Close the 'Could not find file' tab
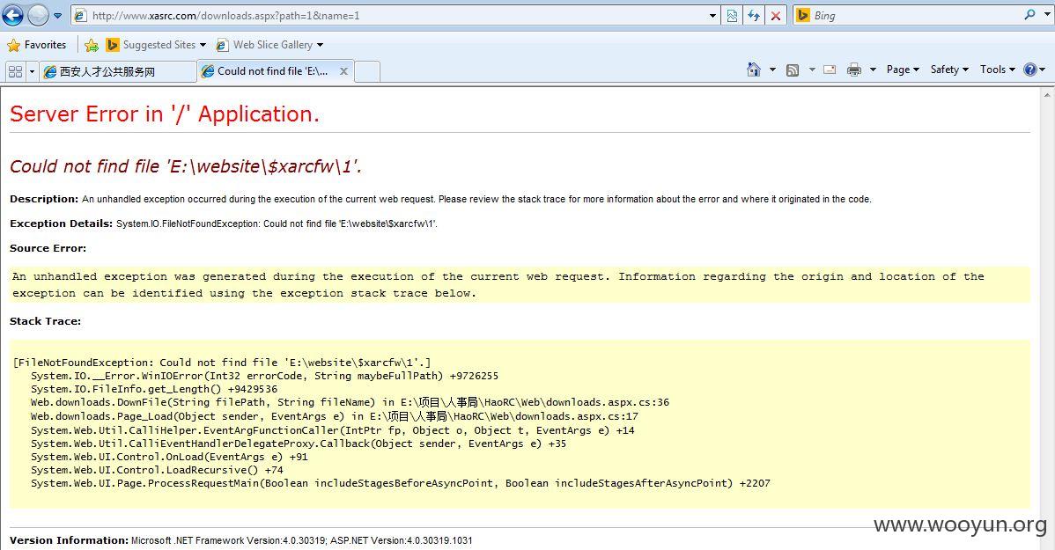The height and width of the screenshot is (550, 1055). [343, 71]
